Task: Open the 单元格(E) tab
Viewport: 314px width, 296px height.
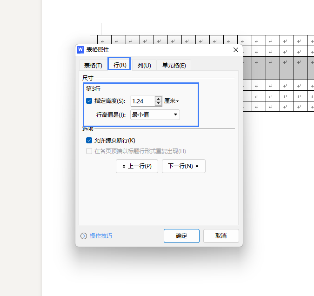Action: point(174,65)
